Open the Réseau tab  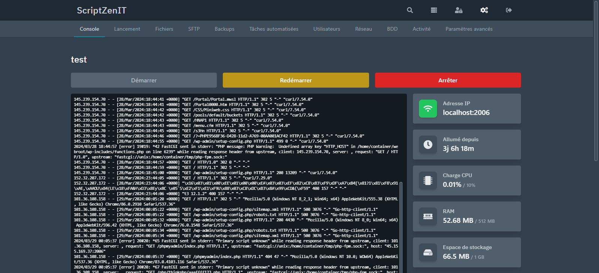pyautogui.click(x=363, y=29)
